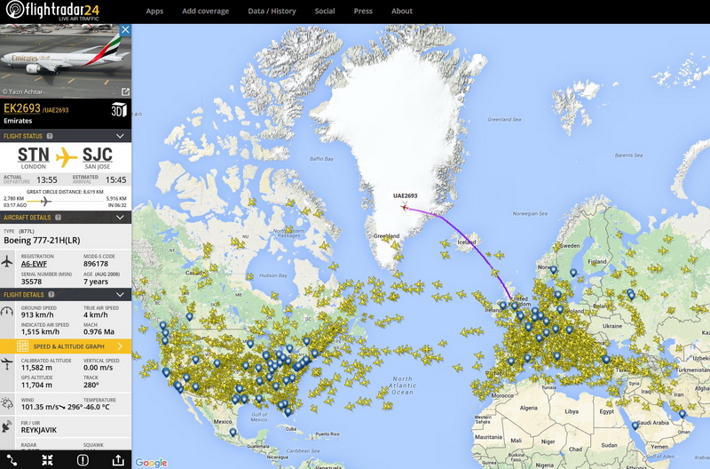Click the Google logo on map
The width and height of the screenshot is (710, 469).
[151, 463]
